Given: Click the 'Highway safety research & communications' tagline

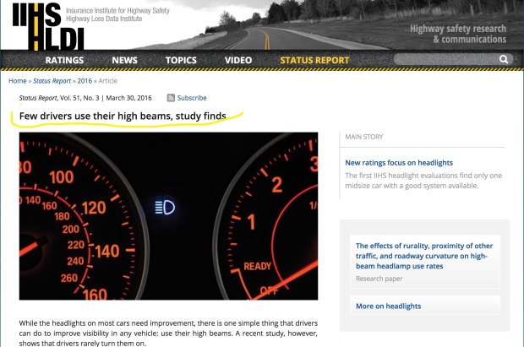Looking at the screenshot, I should pos(458,34).
